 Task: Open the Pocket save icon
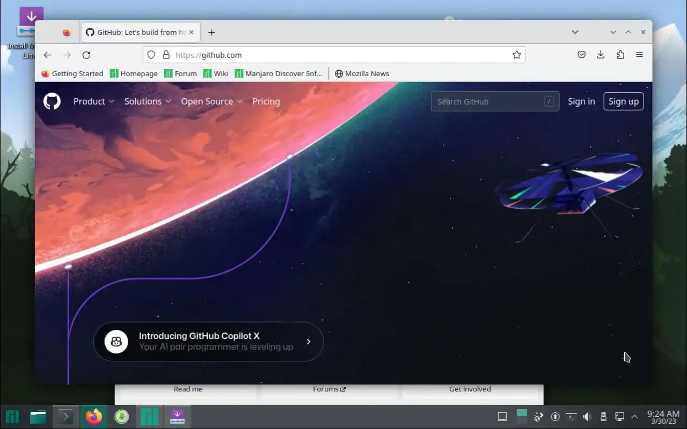click(581, 55)
